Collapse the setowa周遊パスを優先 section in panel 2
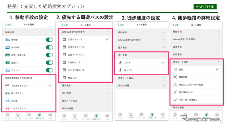 point(85,32)
